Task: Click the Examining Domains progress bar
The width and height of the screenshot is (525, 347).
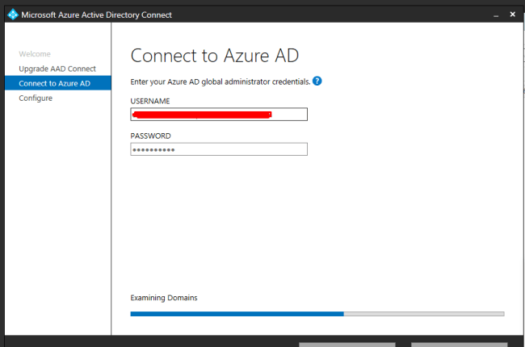Action: (x=317, y=314)
